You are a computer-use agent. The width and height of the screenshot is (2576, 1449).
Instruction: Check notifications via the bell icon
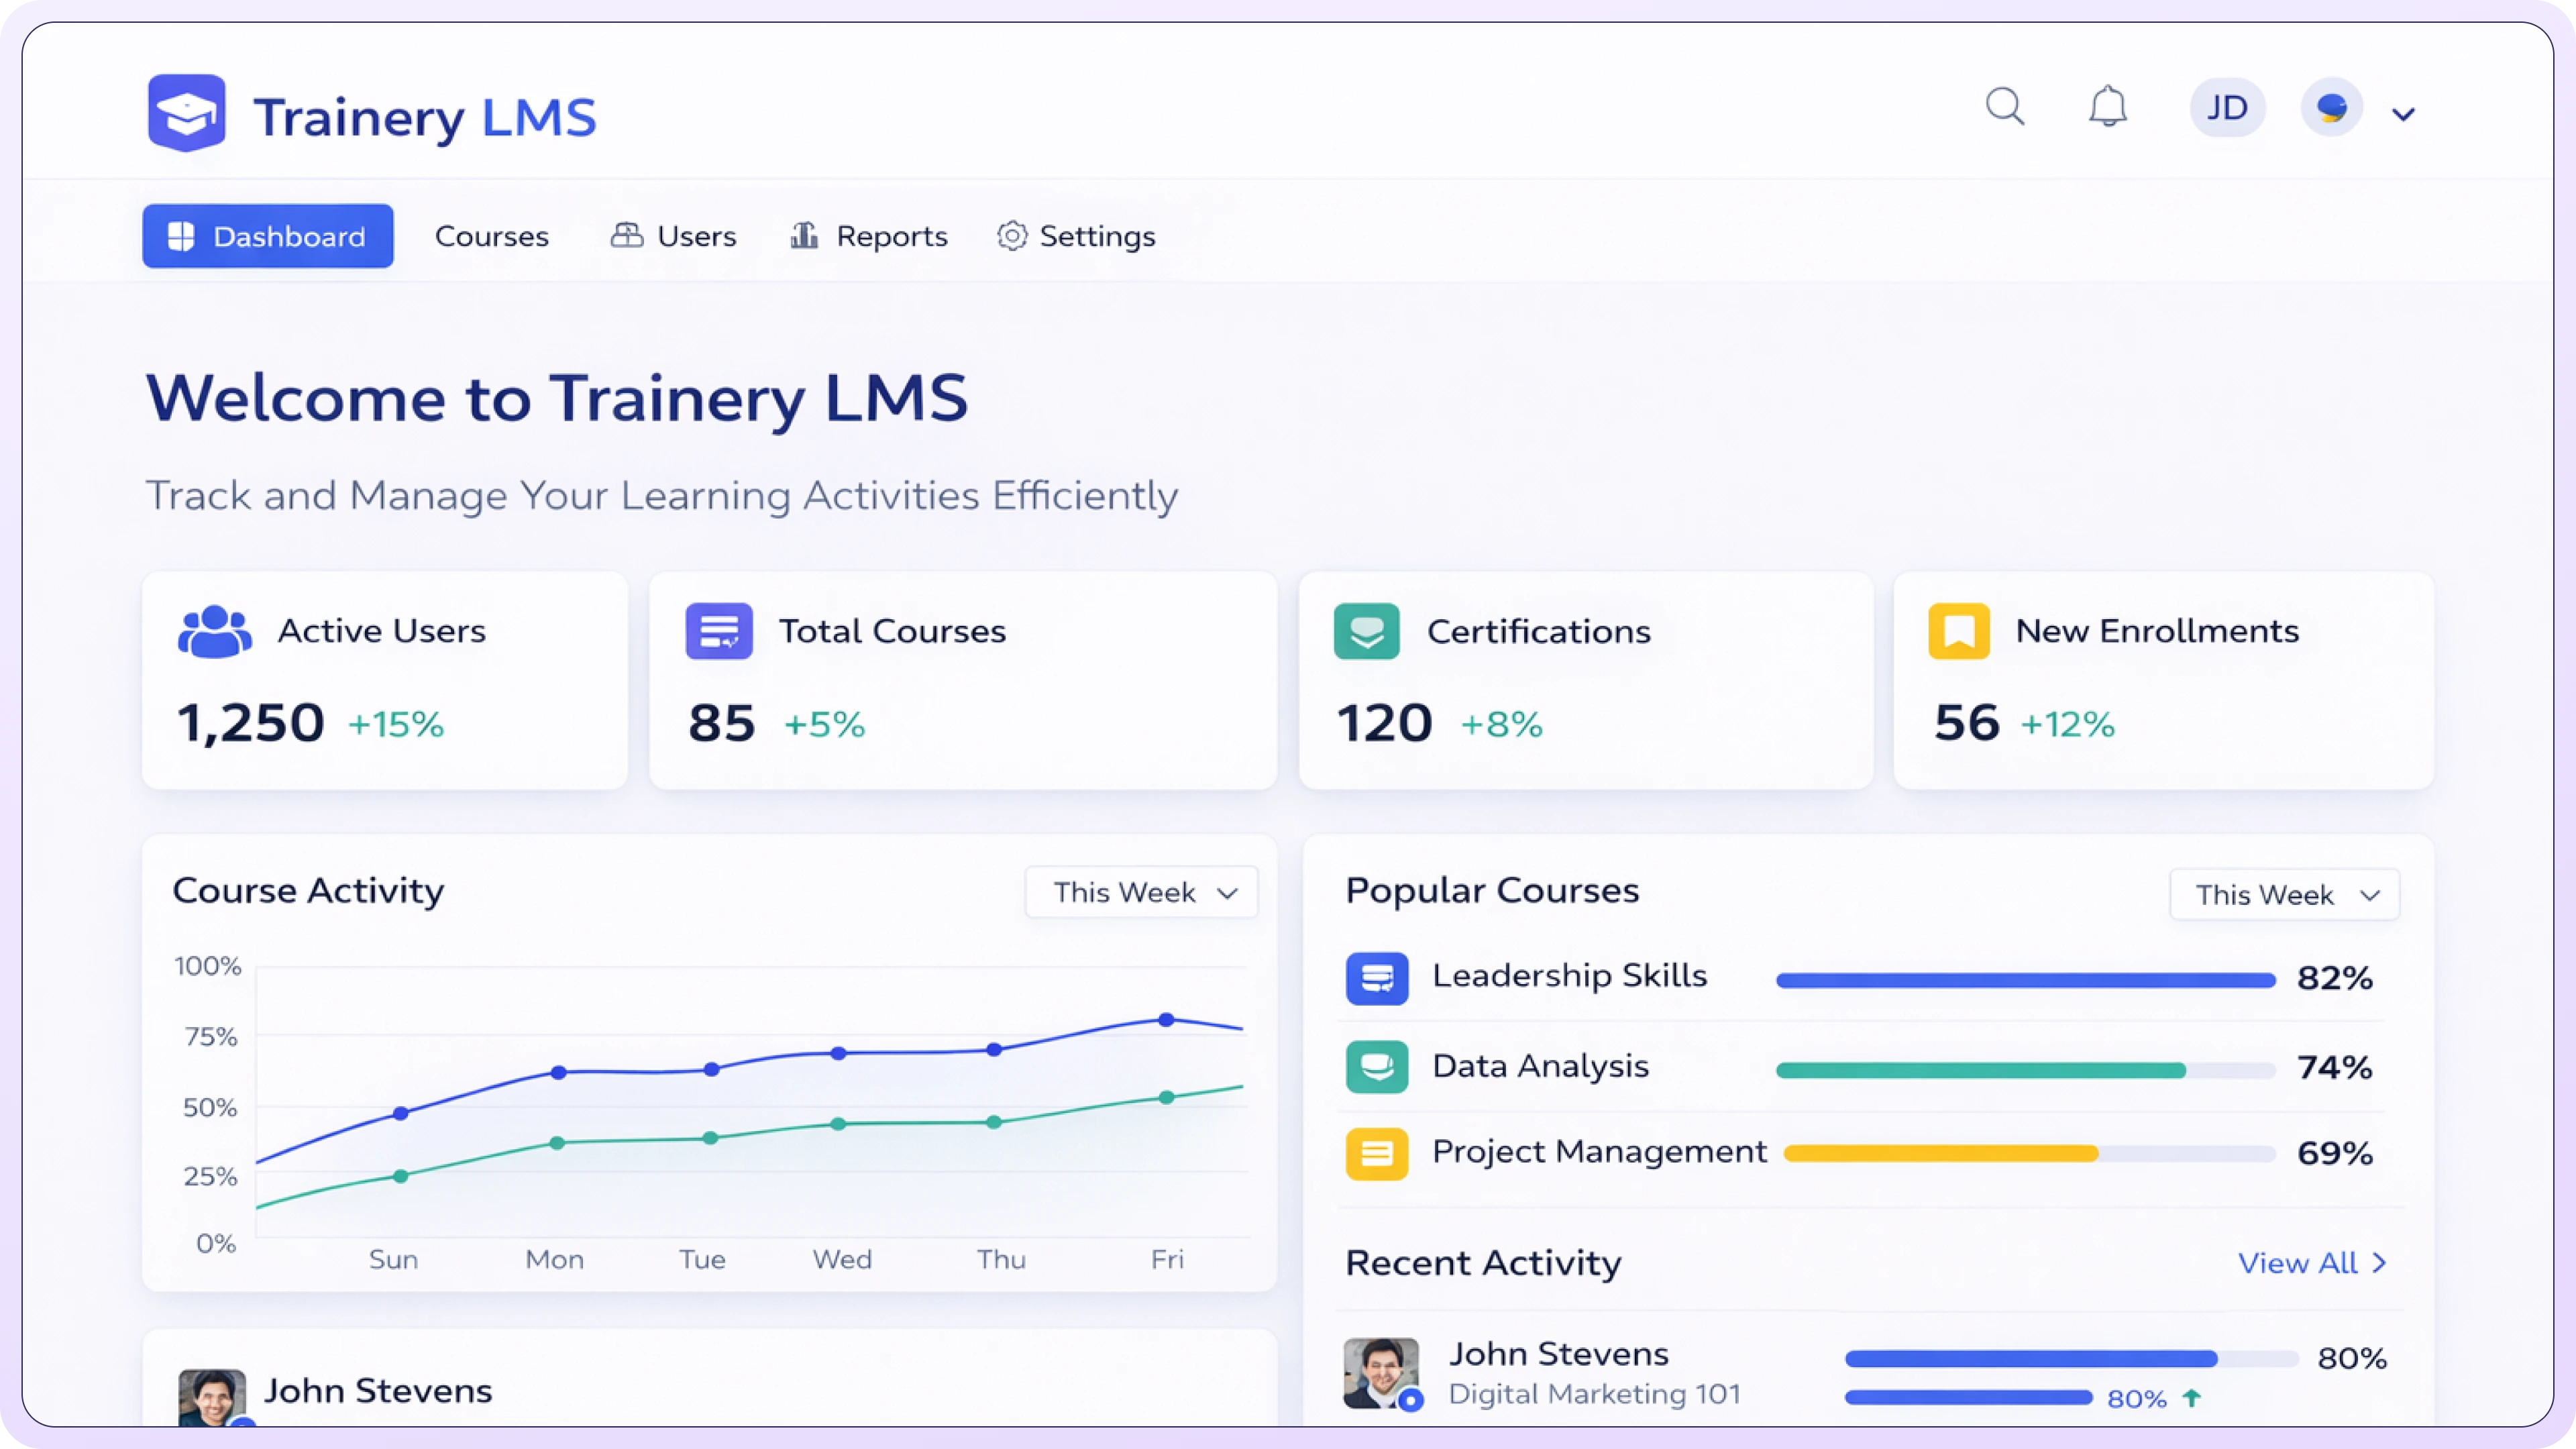[2109, 107]
